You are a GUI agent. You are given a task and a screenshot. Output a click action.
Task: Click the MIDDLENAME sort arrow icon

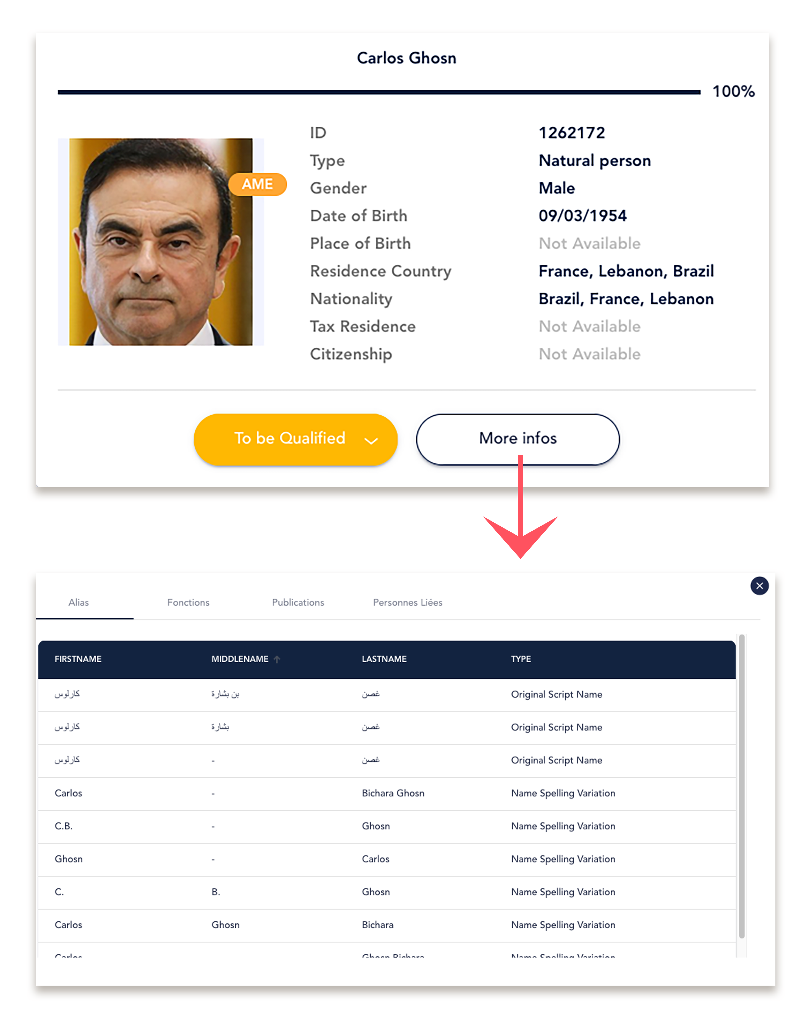tap(277, 659)
